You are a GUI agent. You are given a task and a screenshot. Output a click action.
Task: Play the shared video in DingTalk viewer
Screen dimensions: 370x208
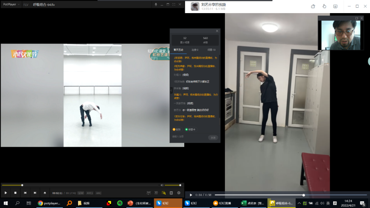pyautogui.click(x=191, y=195)
